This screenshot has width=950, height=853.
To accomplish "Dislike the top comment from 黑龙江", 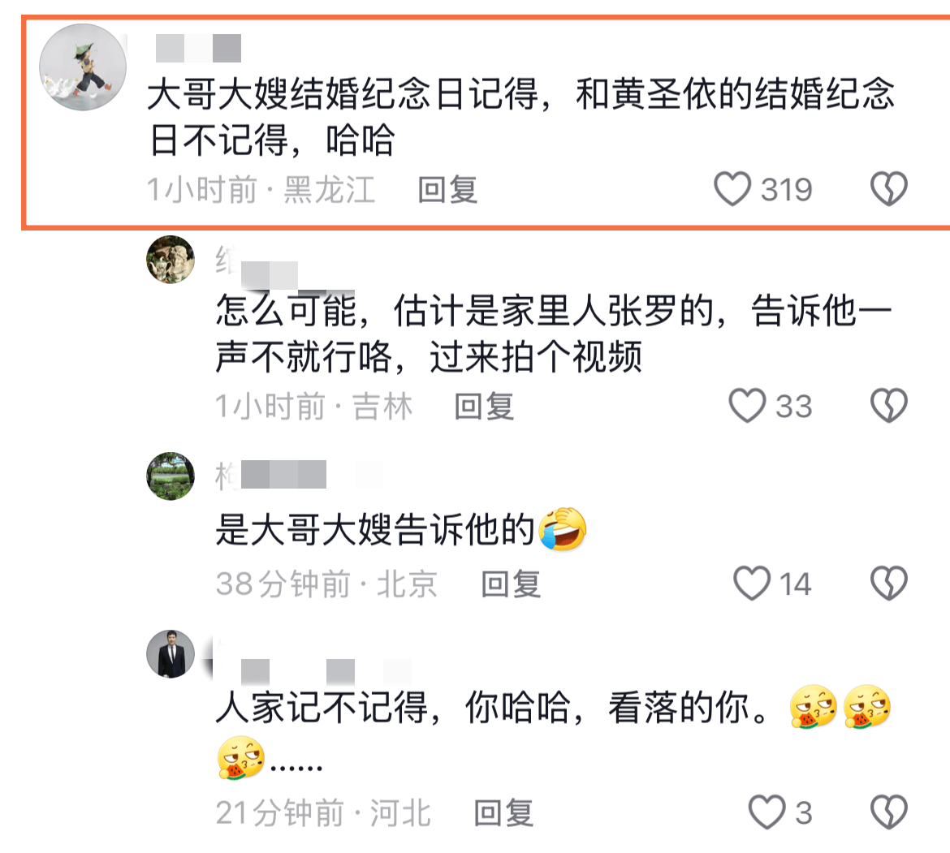I will click(x=889, y=189).
